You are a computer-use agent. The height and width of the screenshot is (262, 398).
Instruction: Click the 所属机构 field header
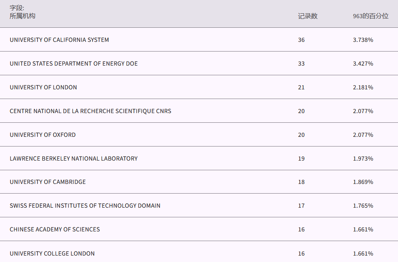(x=23, y=16)
